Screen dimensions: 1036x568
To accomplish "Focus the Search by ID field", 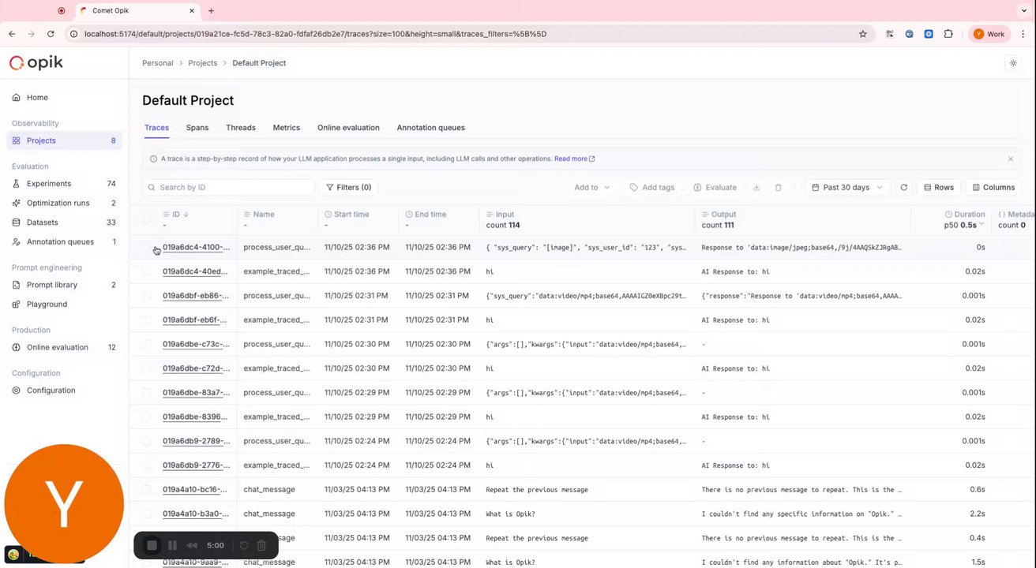I will (228, 188).
